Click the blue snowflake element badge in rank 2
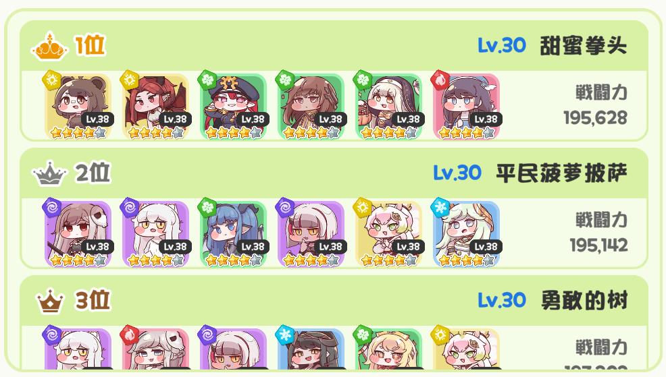This screenshot has height=377, width=666. [x=440, y=207]
